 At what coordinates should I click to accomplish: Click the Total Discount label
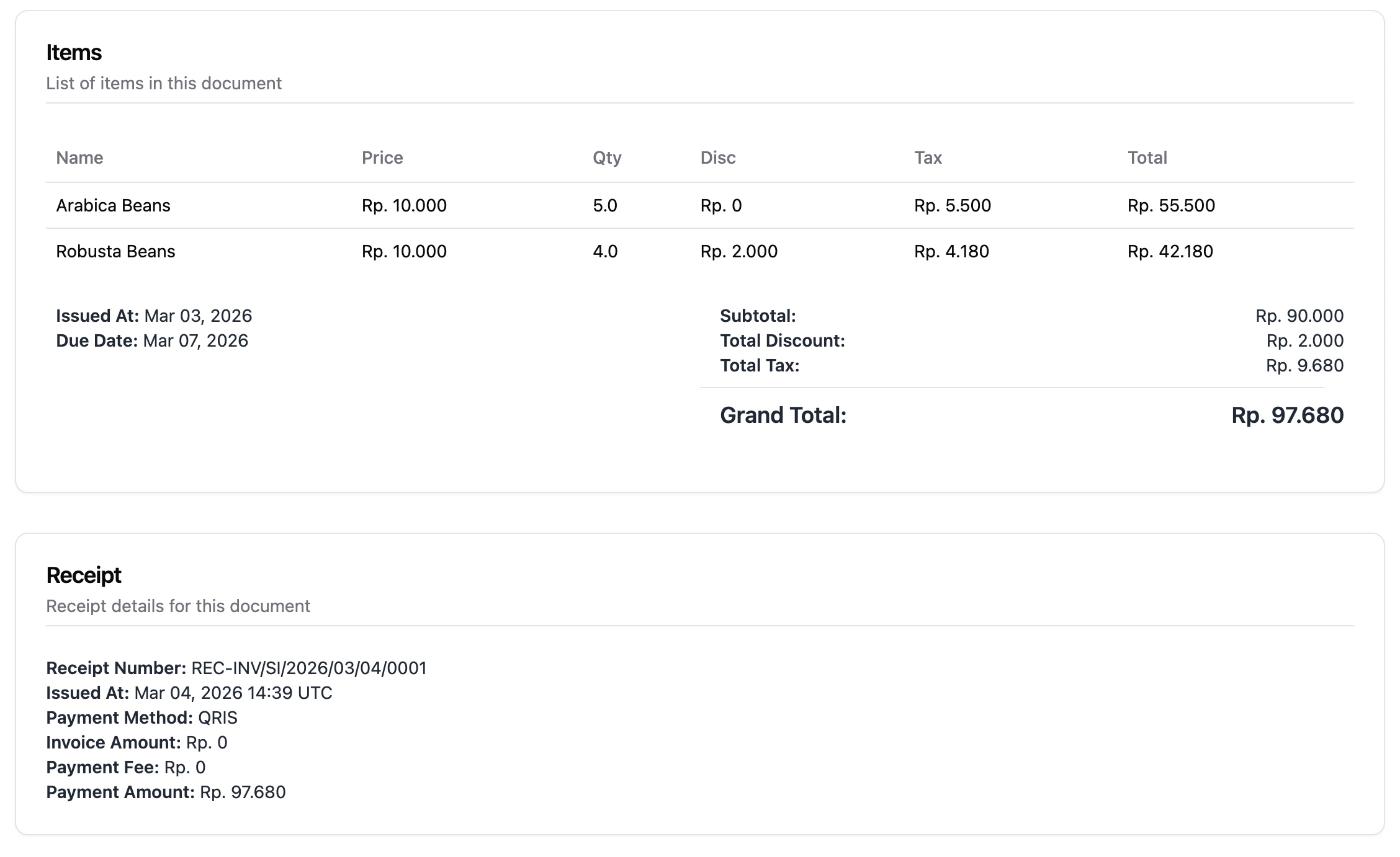[783, 340]
